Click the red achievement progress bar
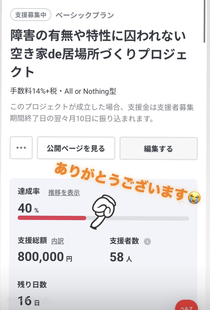210x310 pixels. click(52, 218)
